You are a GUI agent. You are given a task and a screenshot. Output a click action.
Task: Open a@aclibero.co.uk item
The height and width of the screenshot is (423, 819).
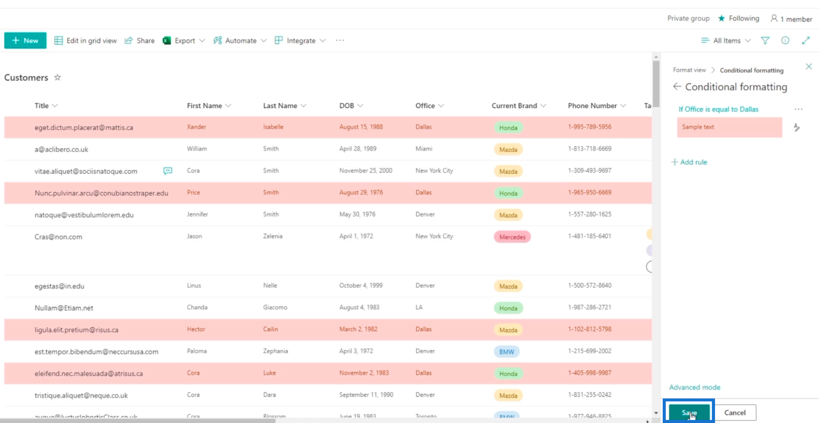pyautogui.click(x=61, y=150)
